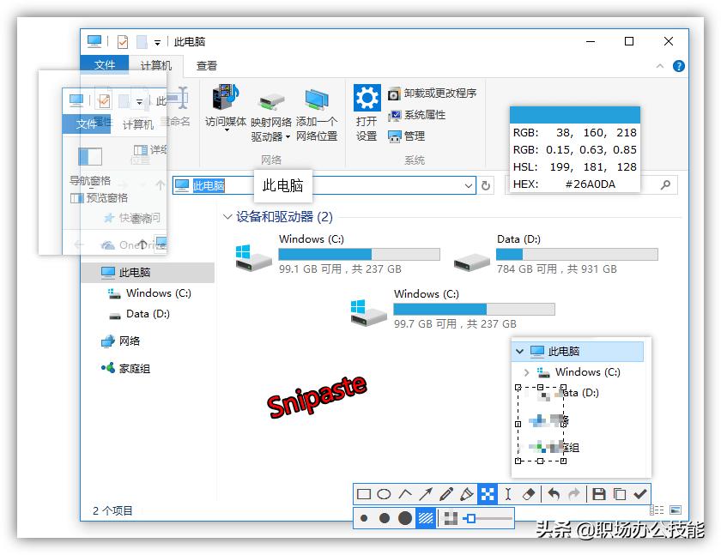The width and height of the screenshot is (721, 555).
Task: Save the snip to file
Action: pyautogui.click(x=599, y=494)
